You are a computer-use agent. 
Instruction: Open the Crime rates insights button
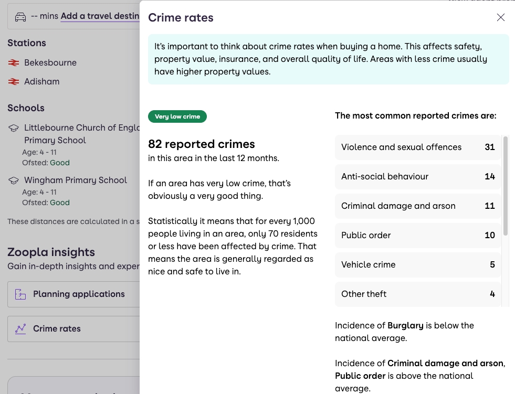(73, 329)
